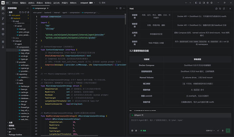
Task: Toggle the right AI sidebar layout
Action: (x=204, y=3)
